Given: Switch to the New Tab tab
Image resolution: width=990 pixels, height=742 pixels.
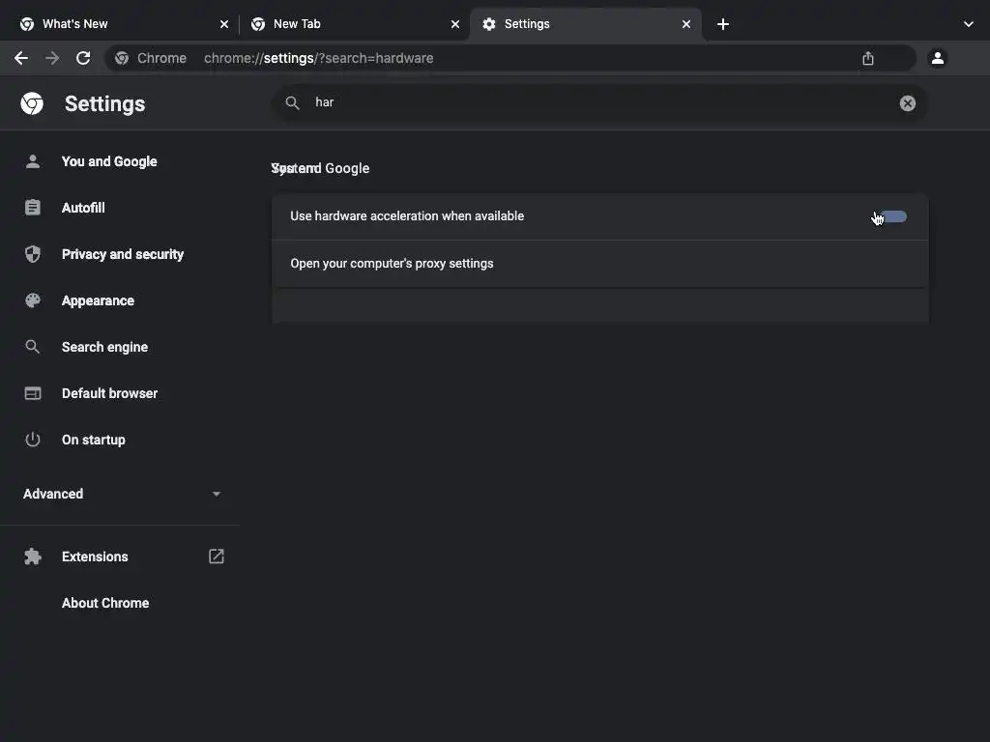Looking at the screenshot, I should [348, 24].
